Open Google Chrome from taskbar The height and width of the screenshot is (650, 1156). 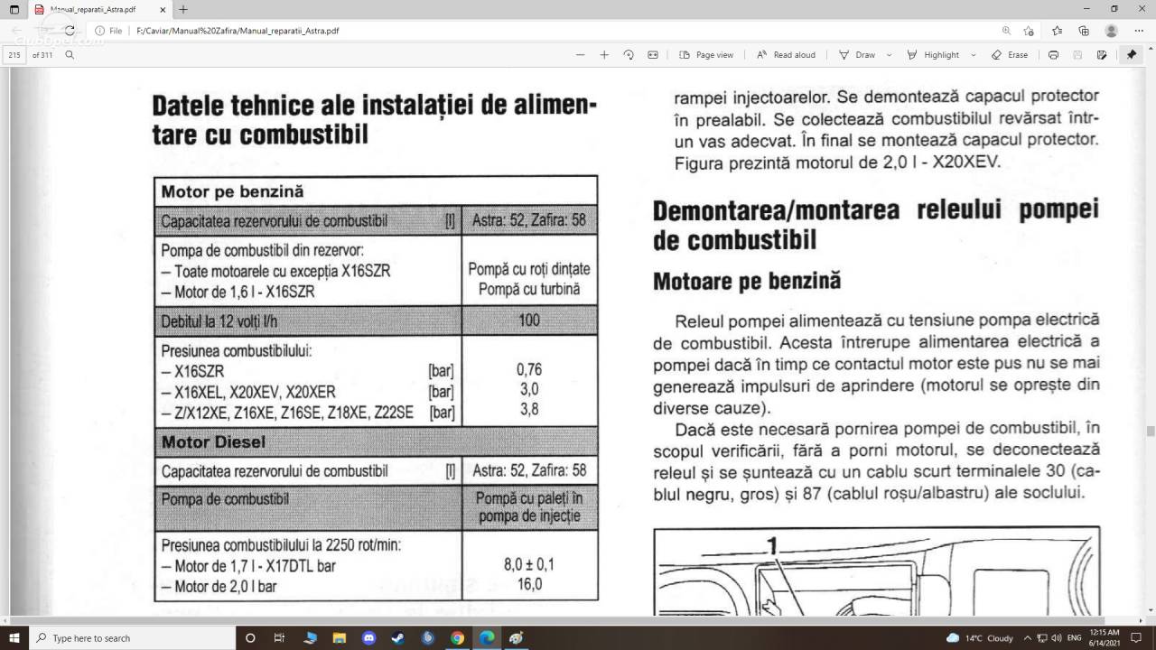point(457,637)
